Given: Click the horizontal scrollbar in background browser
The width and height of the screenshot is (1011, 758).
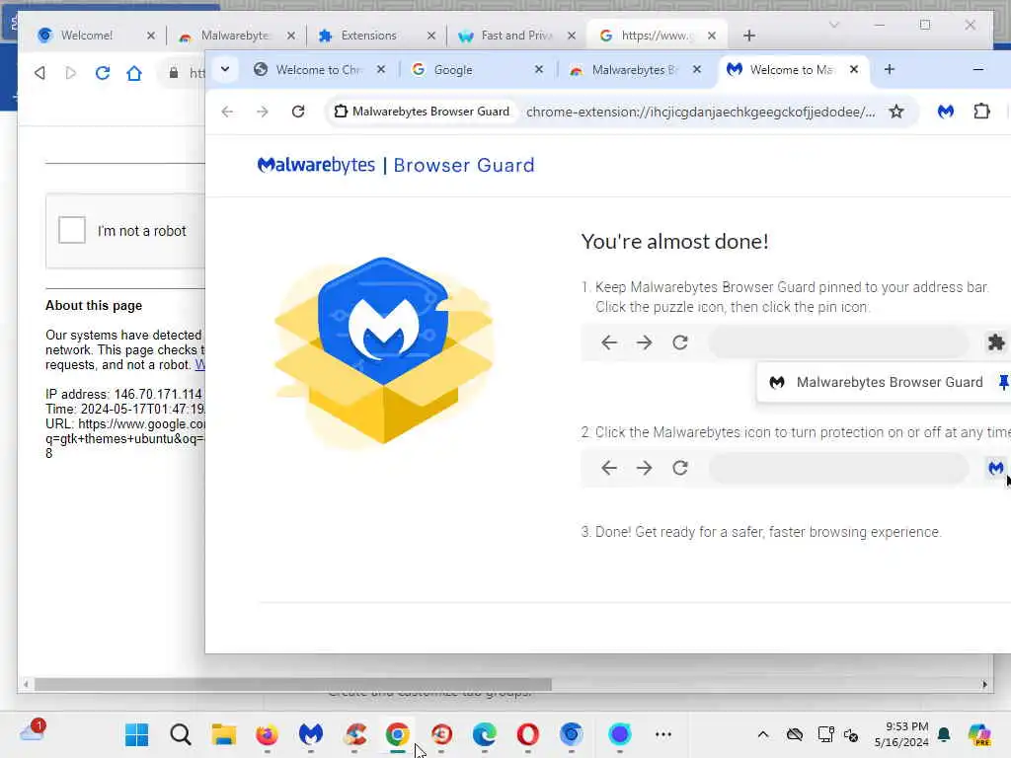Looking at the screenshot, I should pyautogui.click(x=292, y=685).
